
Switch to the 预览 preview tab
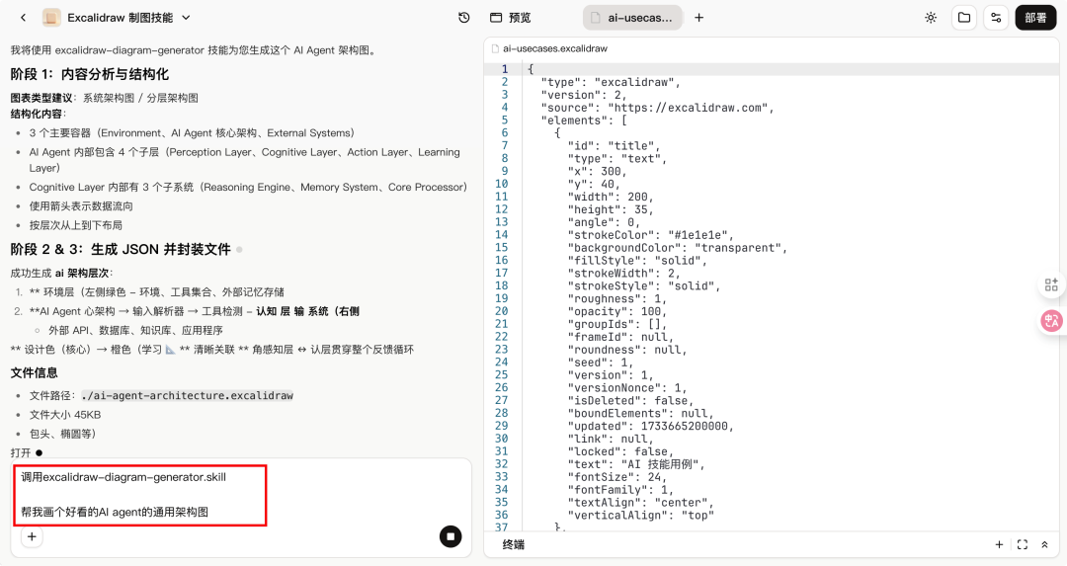(511, 18)
